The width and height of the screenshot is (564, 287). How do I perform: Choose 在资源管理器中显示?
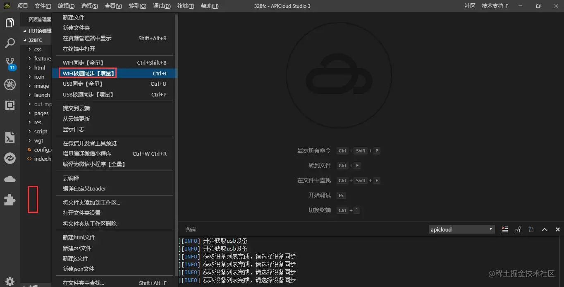[115, 38]
